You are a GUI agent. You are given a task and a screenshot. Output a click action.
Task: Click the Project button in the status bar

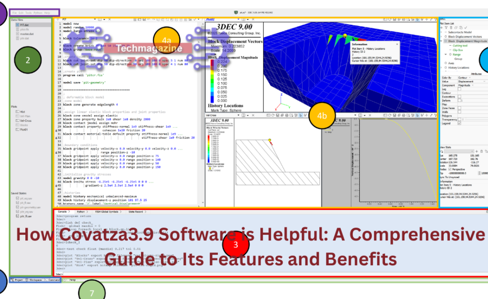point(17,280)
